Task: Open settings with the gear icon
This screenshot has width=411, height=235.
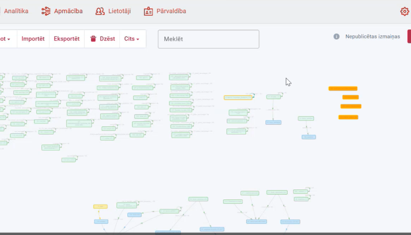Action: (404, 11)
